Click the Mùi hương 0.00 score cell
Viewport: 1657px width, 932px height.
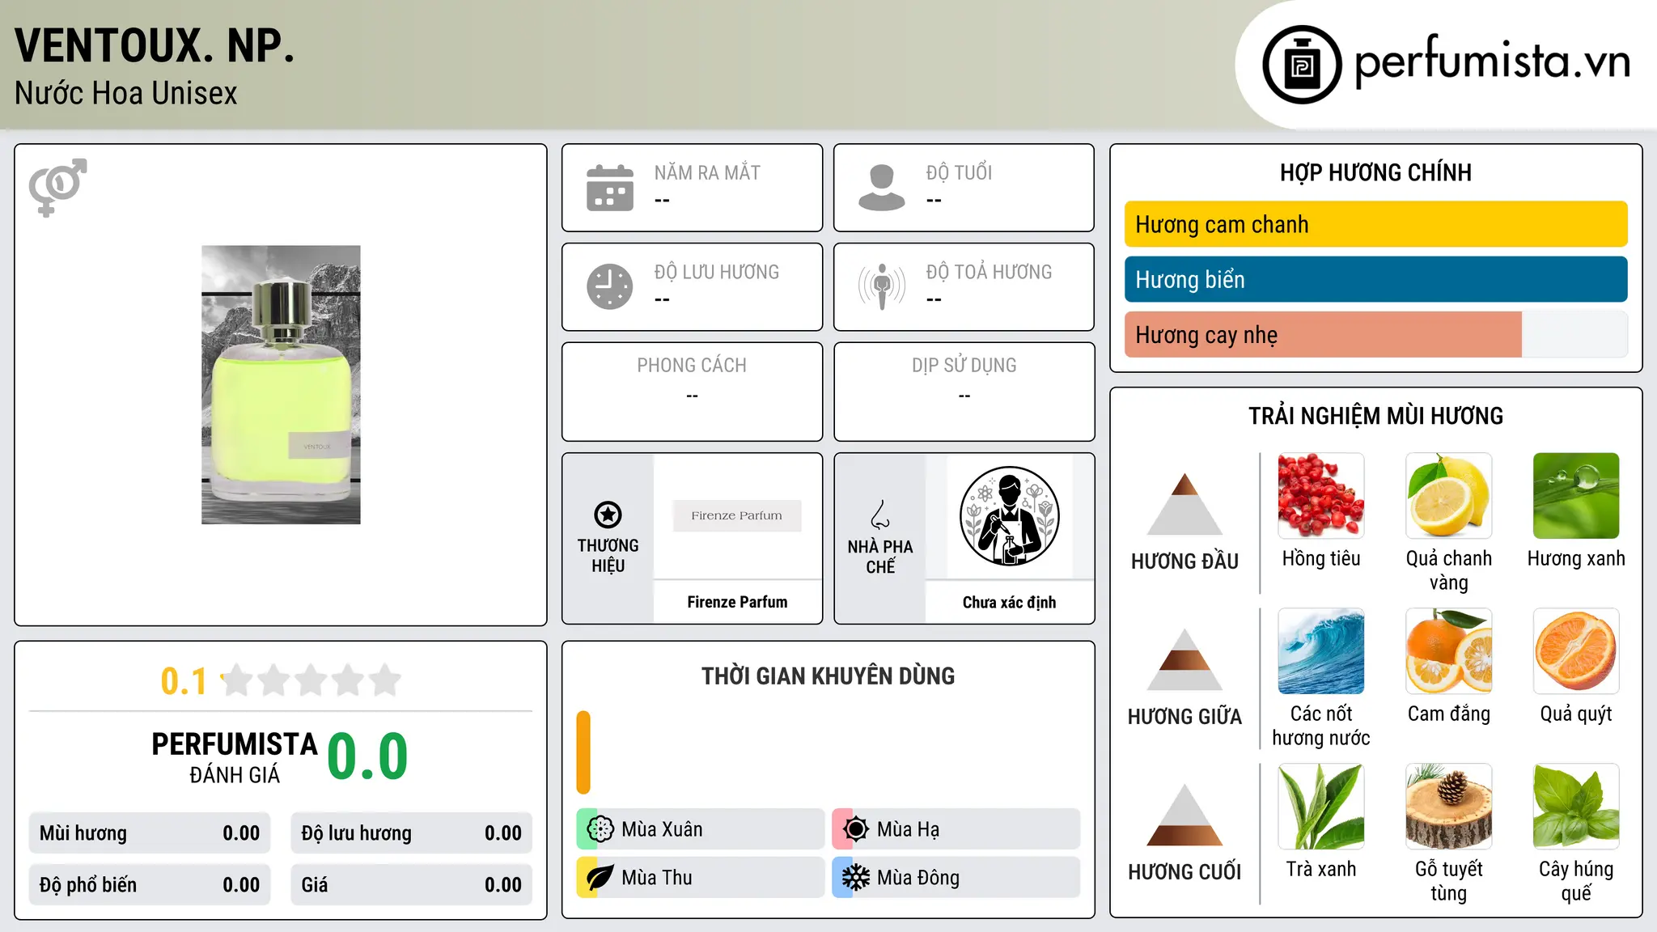coord(150,833)
